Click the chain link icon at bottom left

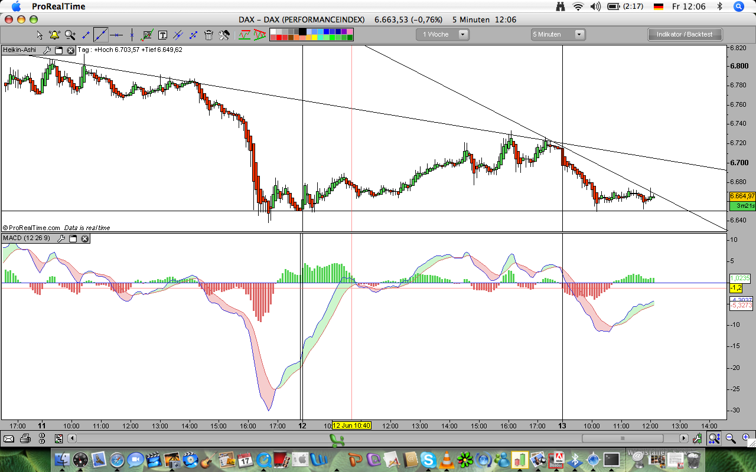pyautogui.click(x=42, y=438)
